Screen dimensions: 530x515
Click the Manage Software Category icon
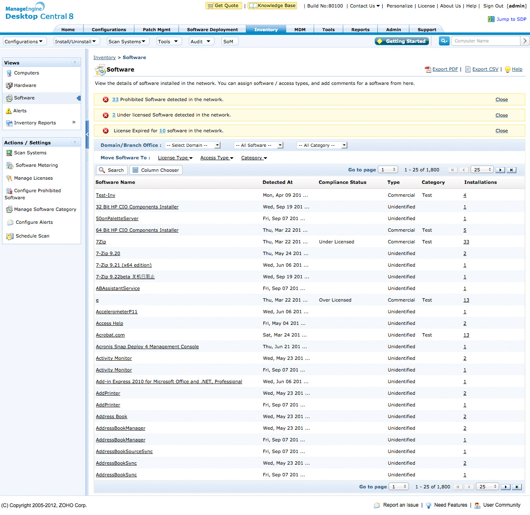[x=9, y=210]
